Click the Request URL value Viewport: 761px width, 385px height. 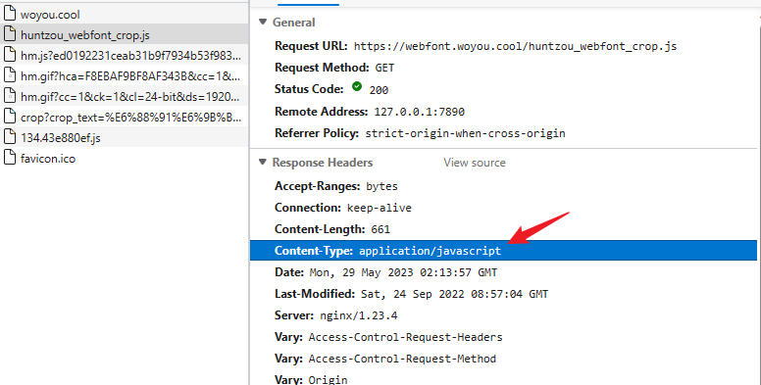[x=515, y=47]
